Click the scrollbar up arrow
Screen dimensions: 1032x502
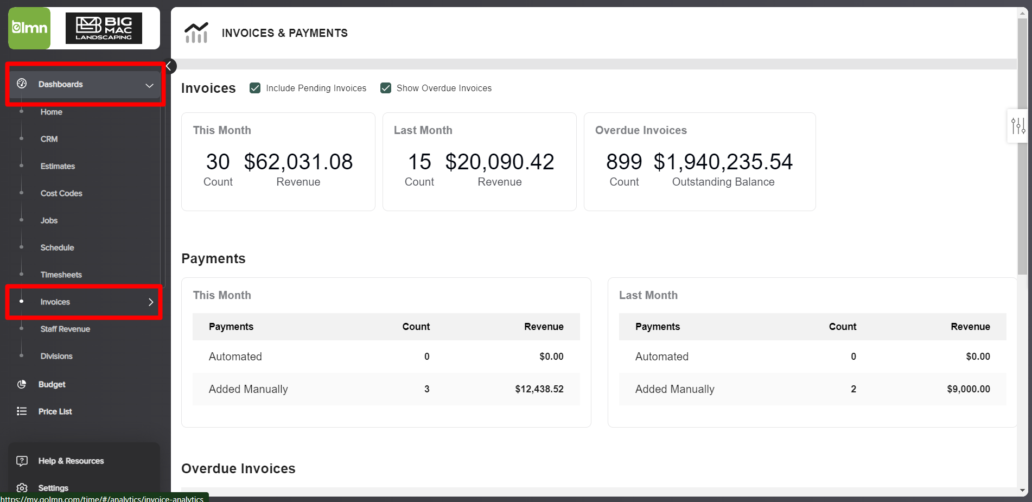(x=1022, y=12)
